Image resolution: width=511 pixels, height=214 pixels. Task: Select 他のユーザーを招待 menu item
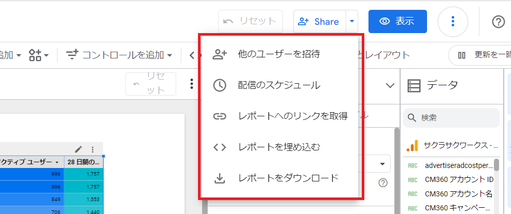tap(279, 54)
